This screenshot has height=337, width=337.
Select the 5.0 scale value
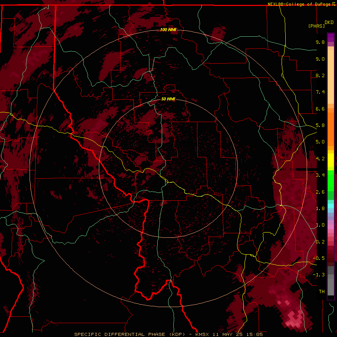pyautogui.click(x=320, y=142)
